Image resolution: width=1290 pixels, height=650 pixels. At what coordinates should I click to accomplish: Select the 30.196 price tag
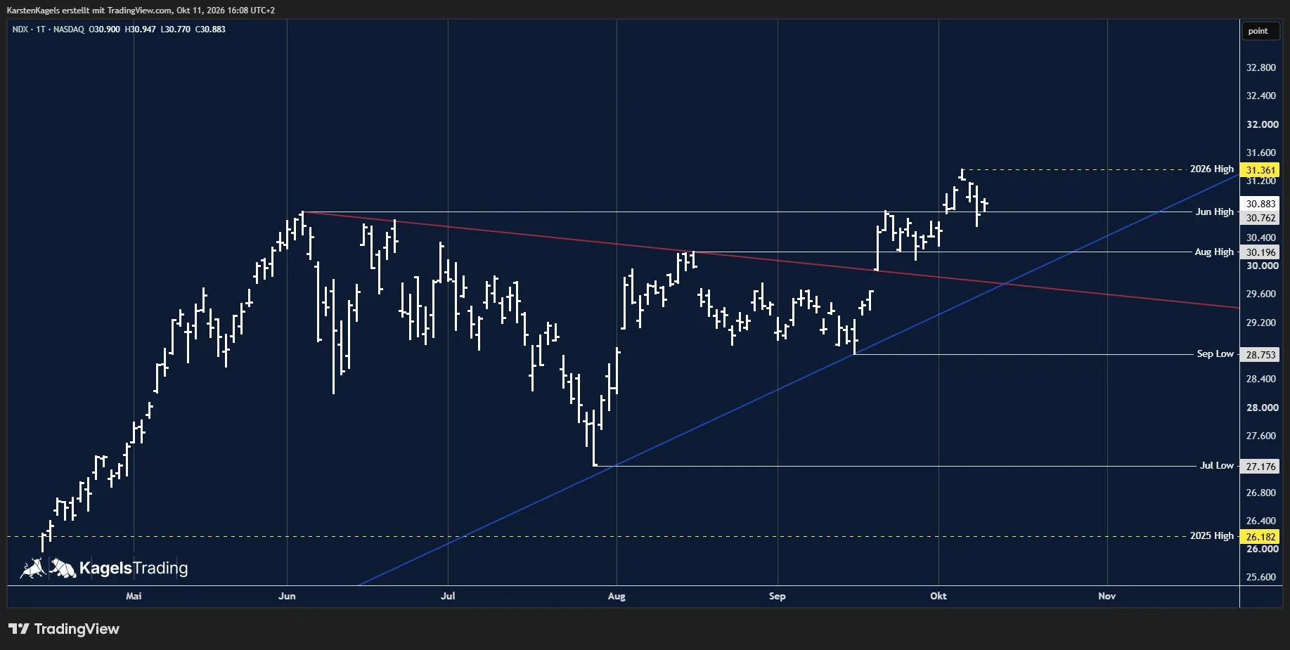pos(1260,252)
